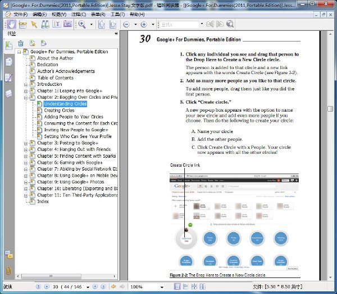This screenshot has width=337, height=294.
Task: Click the find previous icon
Action: (x=210, y=24)
